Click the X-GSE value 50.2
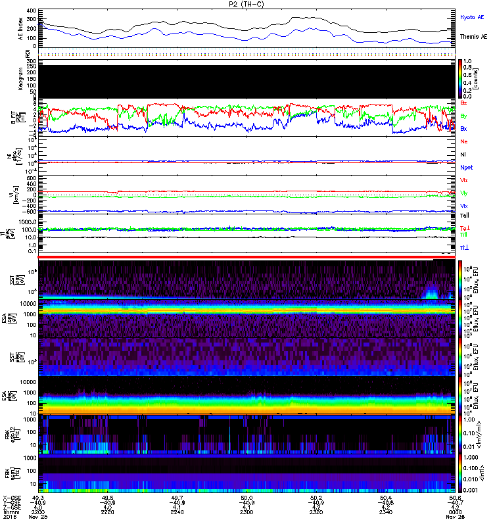 coord(316,498)
